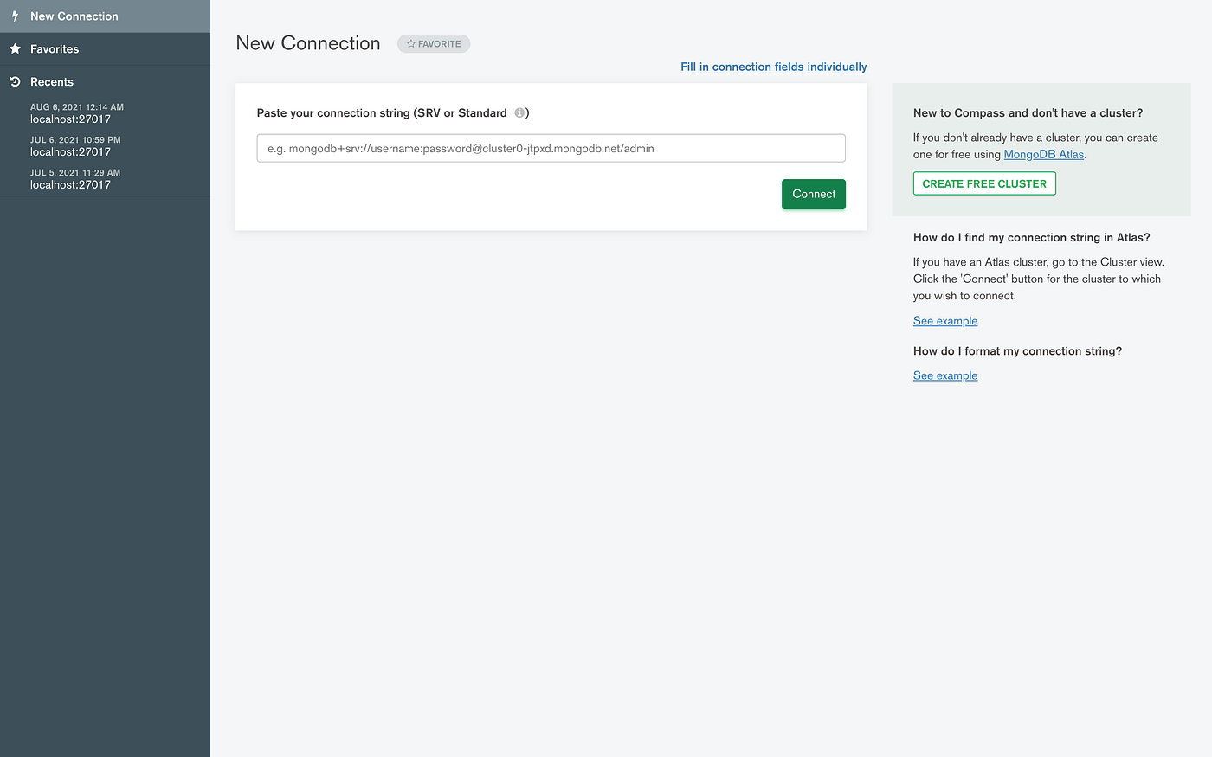Expand the Recents section label
Viewport: 1212px width, 757px height.
pos(52,82)
